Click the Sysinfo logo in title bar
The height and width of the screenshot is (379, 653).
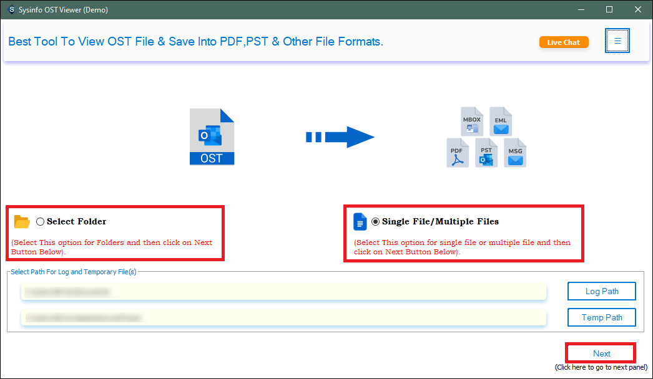click(11, 9)
